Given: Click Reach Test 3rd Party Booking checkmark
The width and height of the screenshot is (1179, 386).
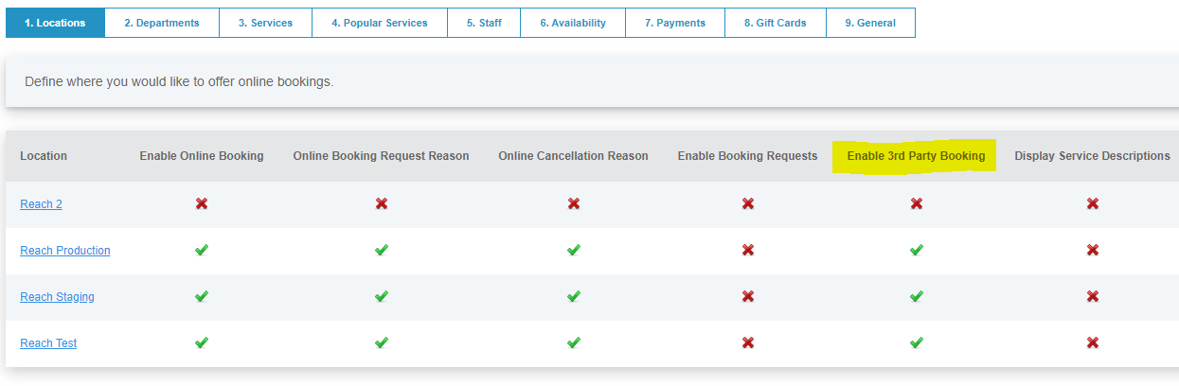Looking at the screenshot, I should coord(917,342).
